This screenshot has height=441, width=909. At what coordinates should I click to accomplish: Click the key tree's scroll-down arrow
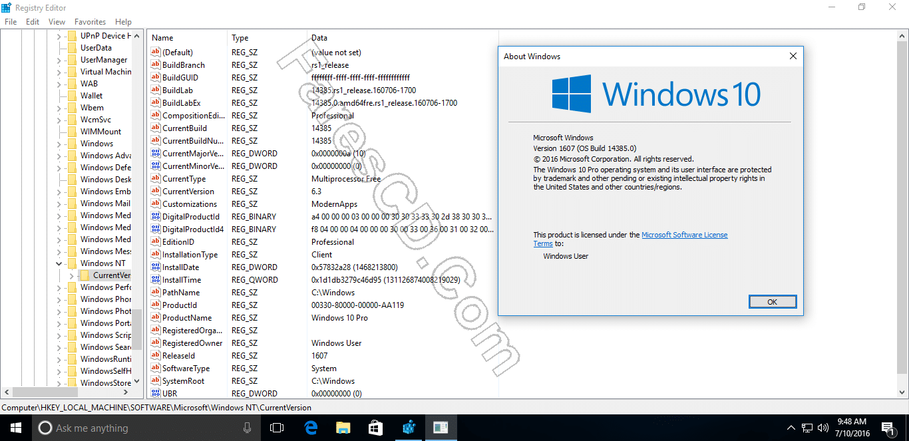click(x=137, y=381)
